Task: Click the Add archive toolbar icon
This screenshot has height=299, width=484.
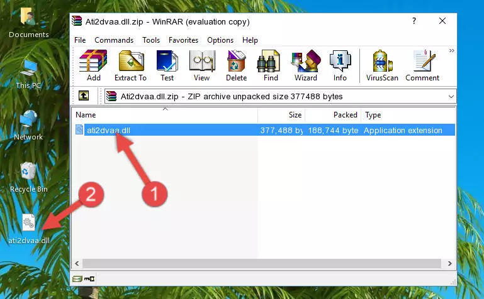Action: [93, 65]
